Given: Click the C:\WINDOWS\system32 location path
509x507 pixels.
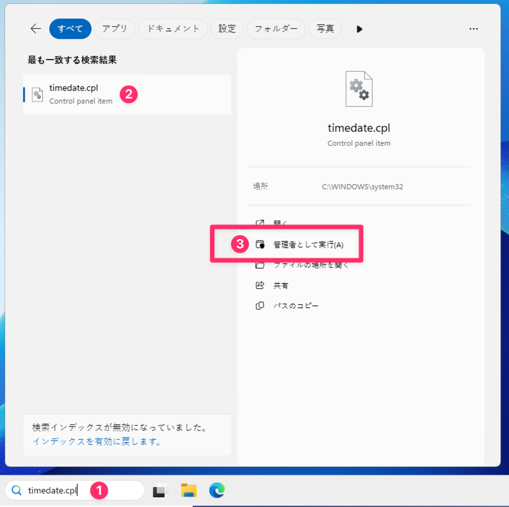Looking at the screenshot, I should (362, 187).
